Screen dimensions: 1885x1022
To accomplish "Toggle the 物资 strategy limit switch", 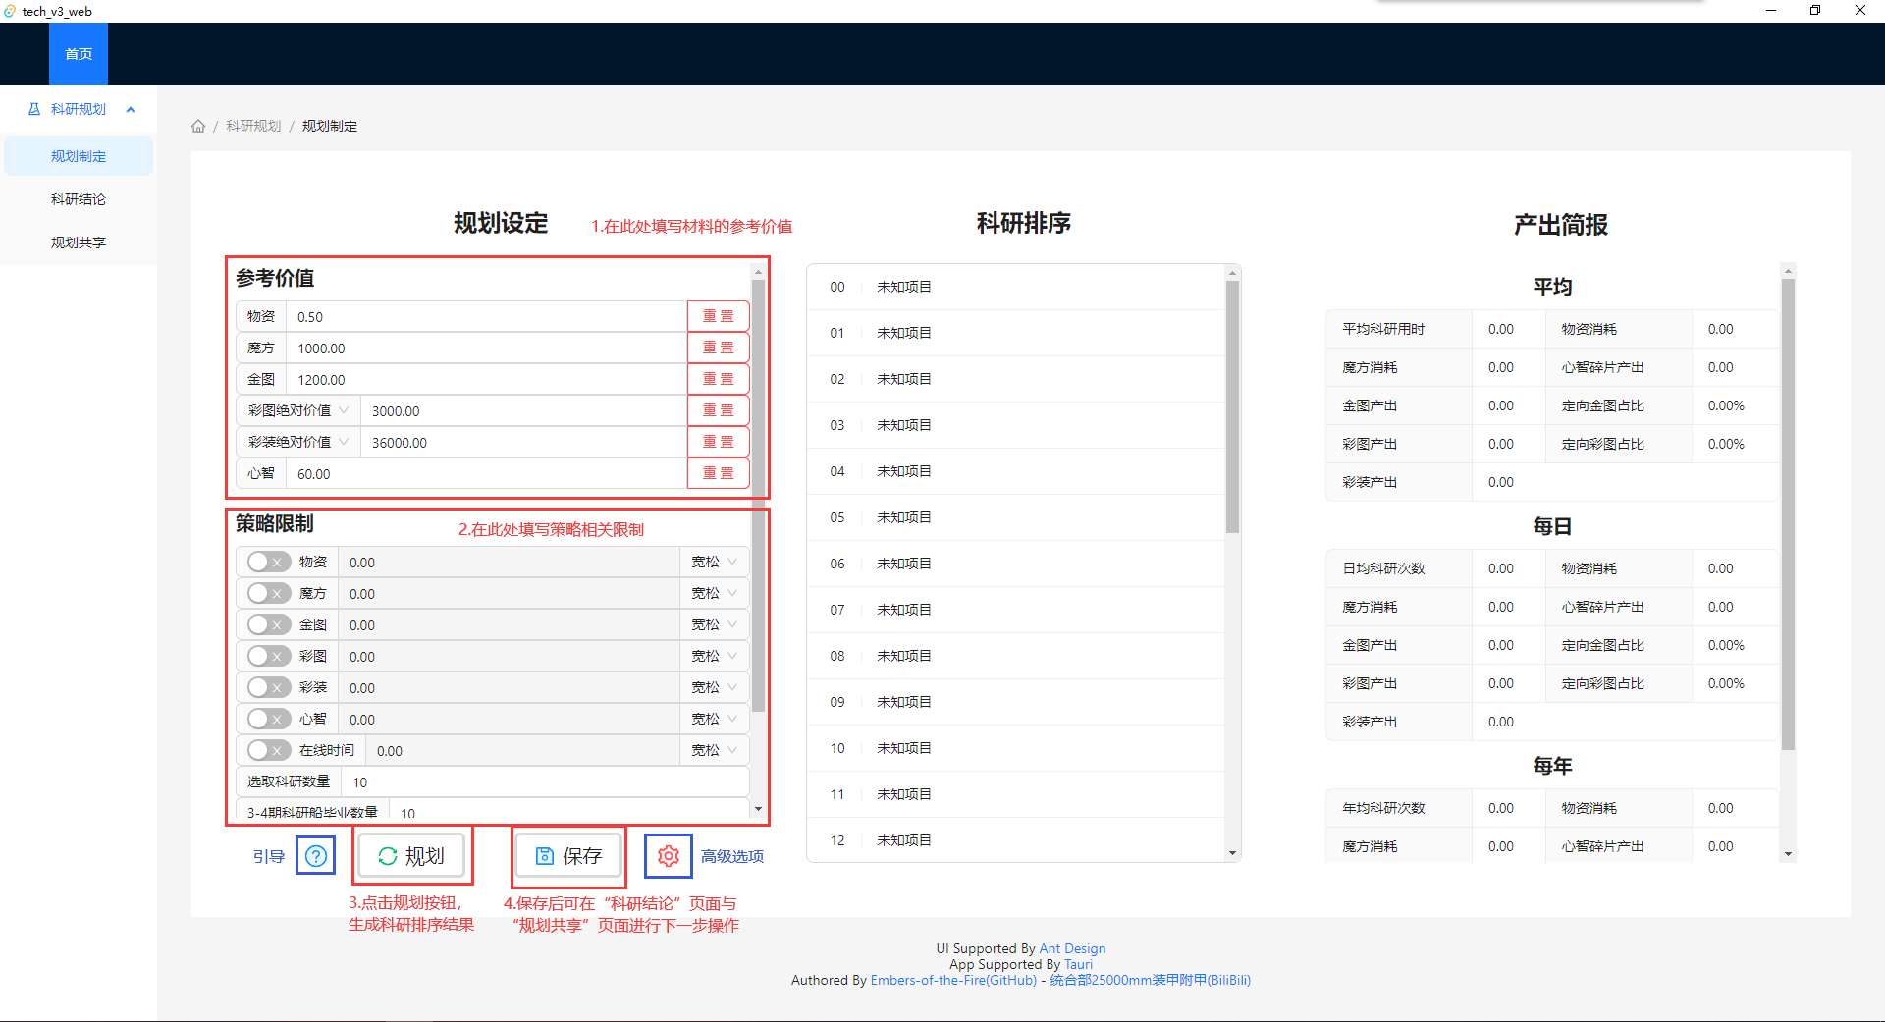I will click(268, 562).
